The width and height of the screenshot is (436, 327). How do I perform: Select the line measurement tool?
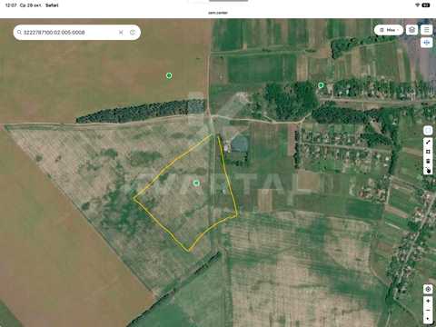tap(428, 142)
